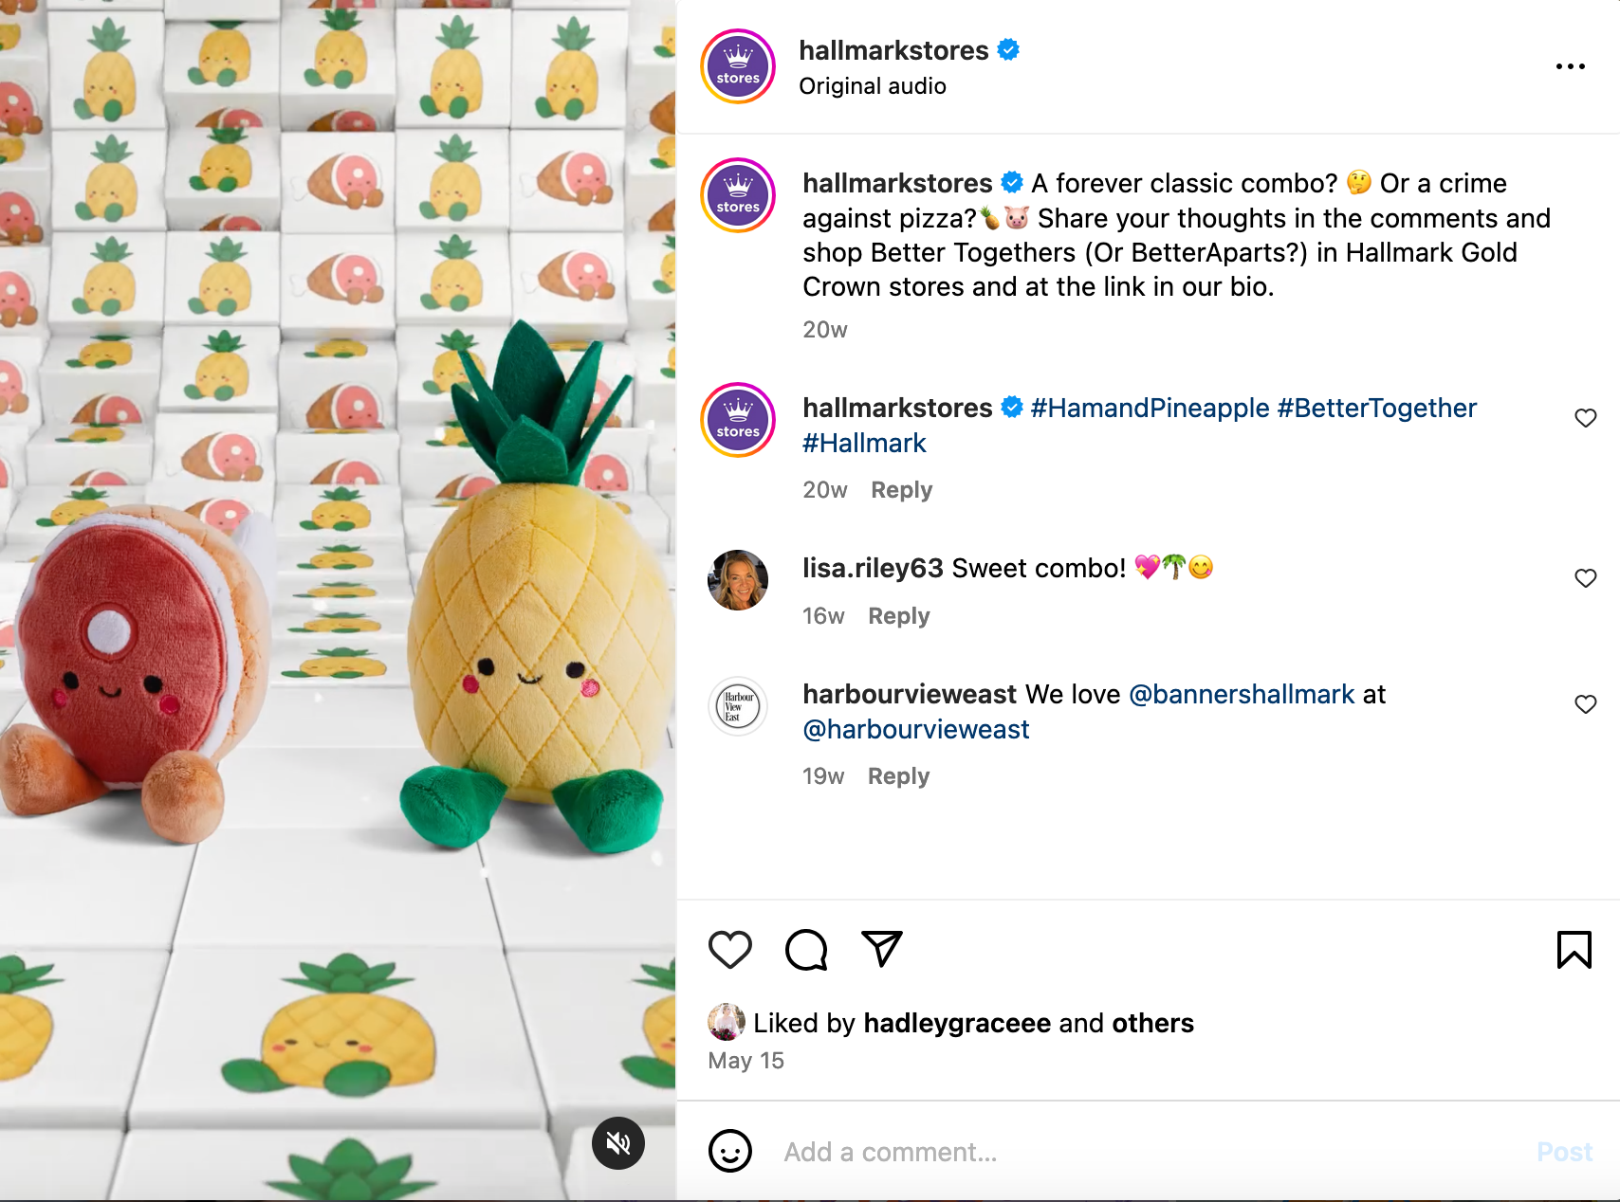
Task: Reply to lisa.riley63's comment
Action: coord(898,616)
